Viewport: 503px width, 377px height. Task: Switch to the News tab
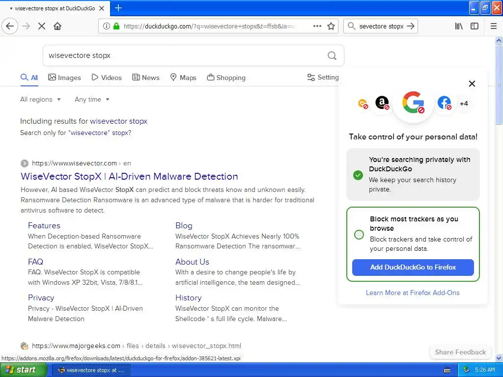pyautogui.click(x=145, y=78)
